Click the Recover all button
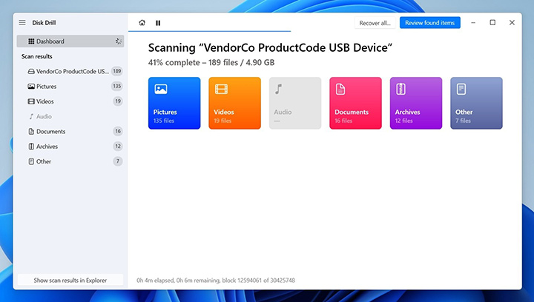The width and height of the screenshot is (534, 302). [375, 23]
